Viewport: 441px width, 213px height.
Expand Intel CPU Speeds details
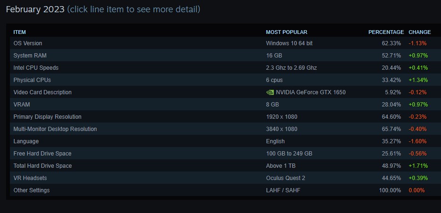pos(36,68)
